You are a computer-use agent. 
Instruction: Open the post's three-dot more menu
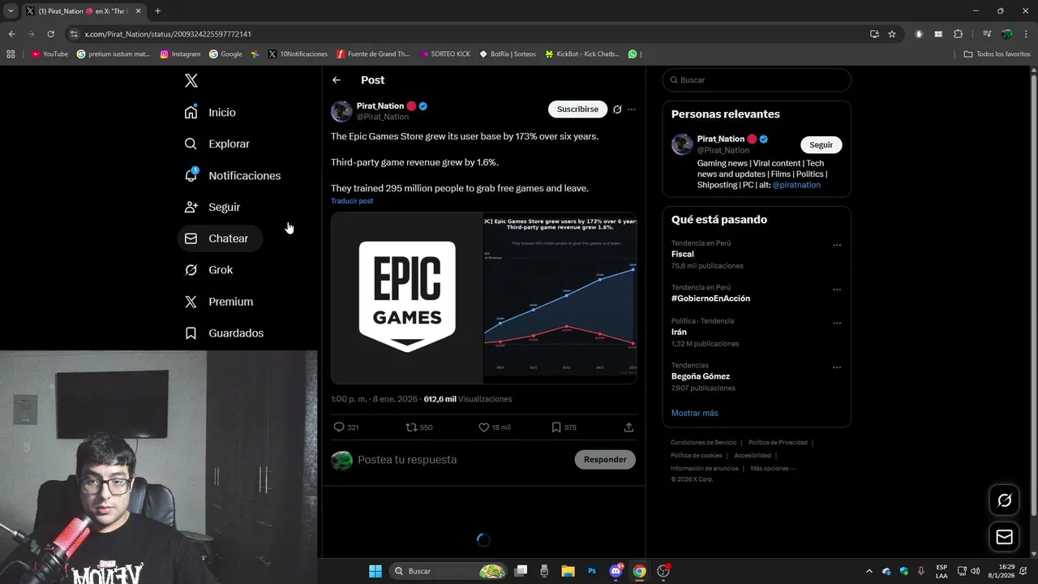coord(632,109)
